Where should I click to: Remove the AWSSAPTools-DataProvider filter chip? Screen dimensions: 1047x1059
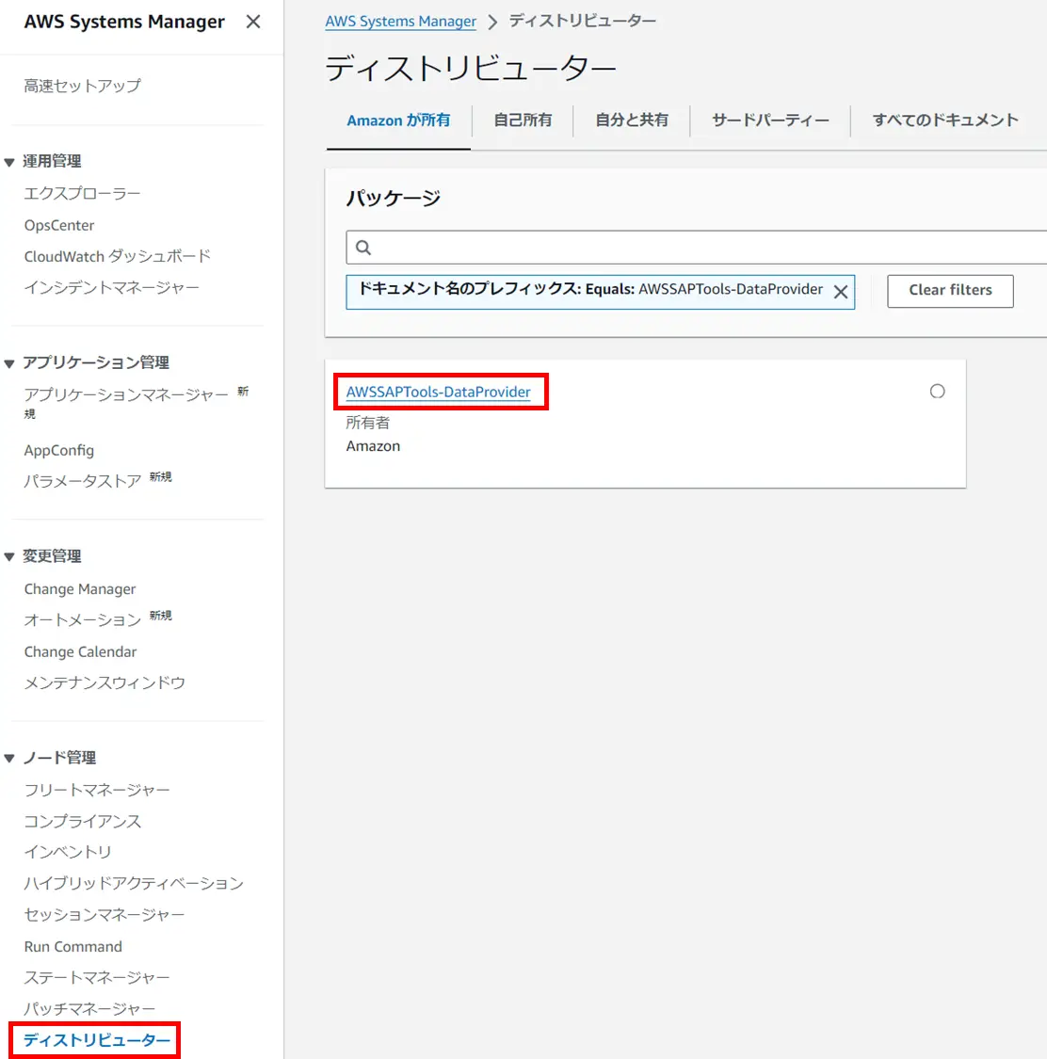coord(840,292)
